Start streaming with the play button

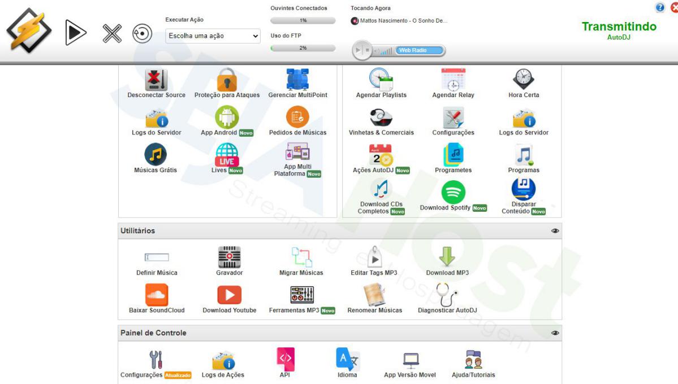pos(76,33)
